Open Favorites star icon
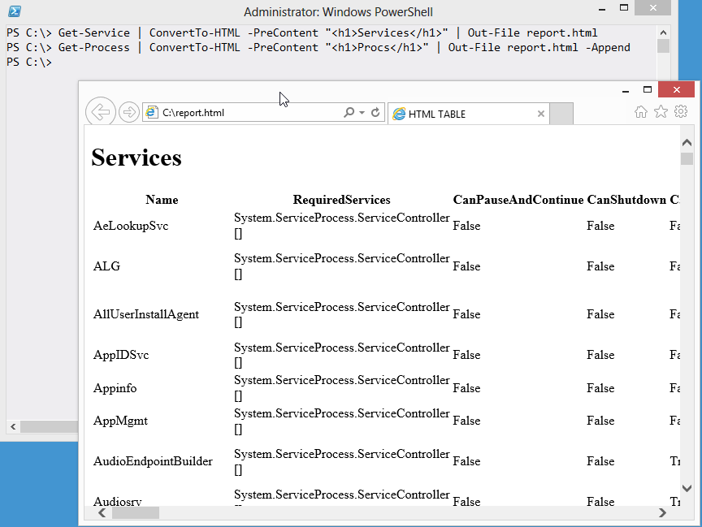 tap(661, 112)
